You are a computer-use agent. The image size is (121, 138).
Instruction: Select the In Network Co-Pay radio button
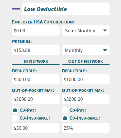point(15,110)
